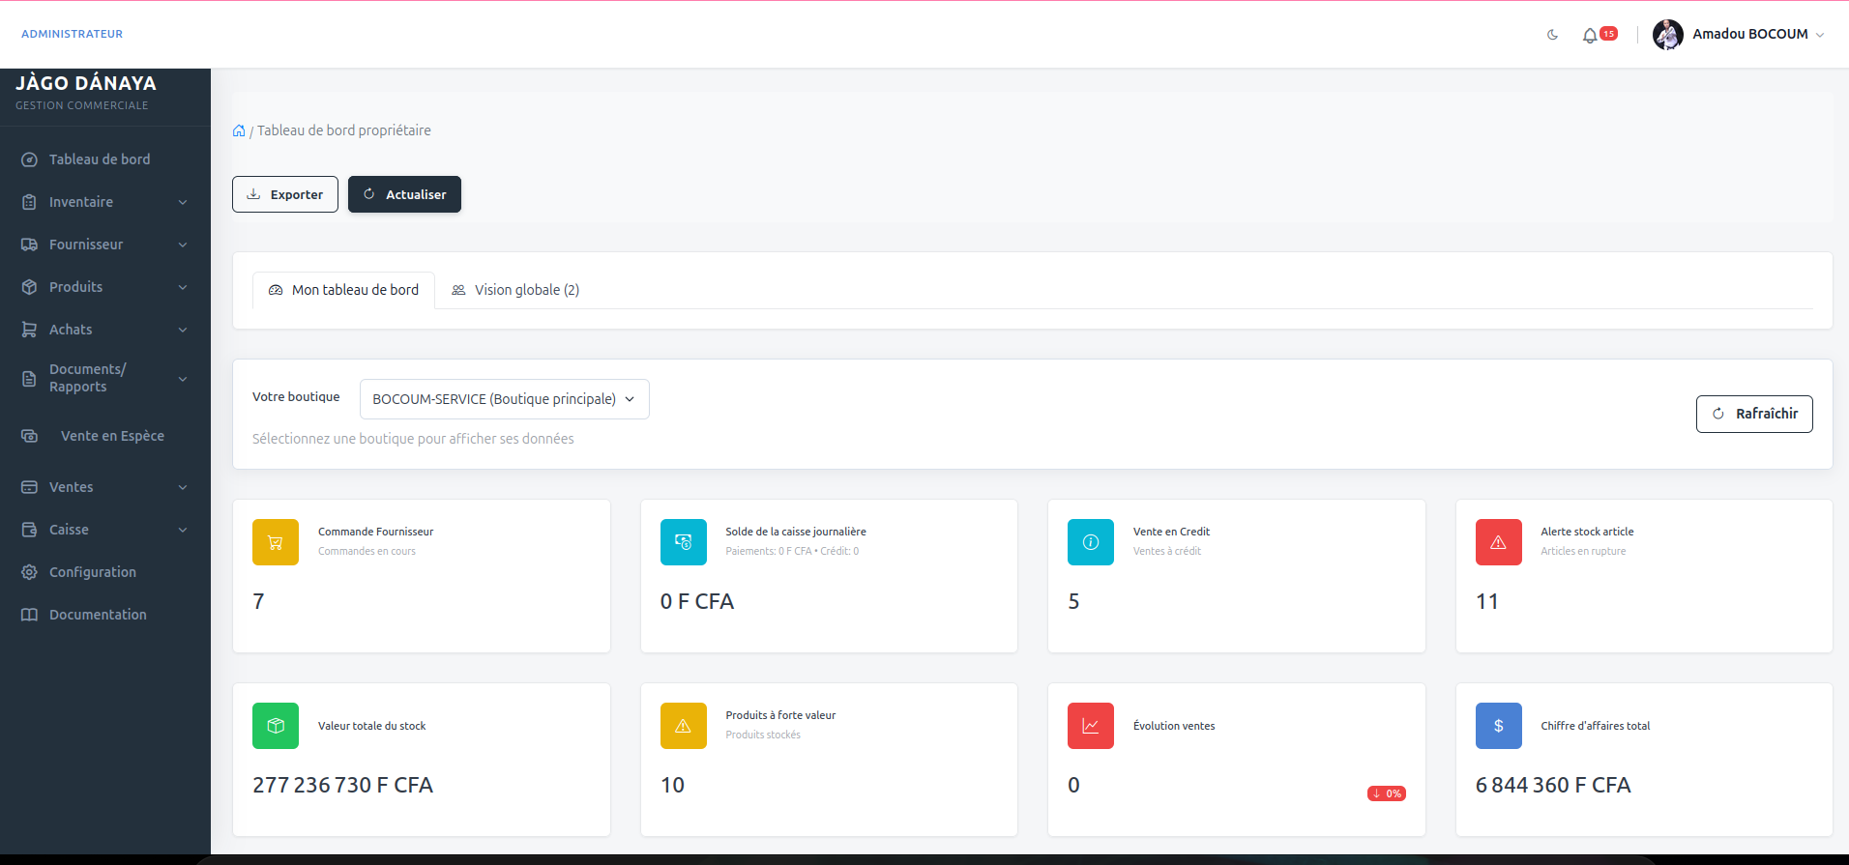
Task: Expand the Ventes menu chevron
Action: pyautogui.click(x=183, y=487)
